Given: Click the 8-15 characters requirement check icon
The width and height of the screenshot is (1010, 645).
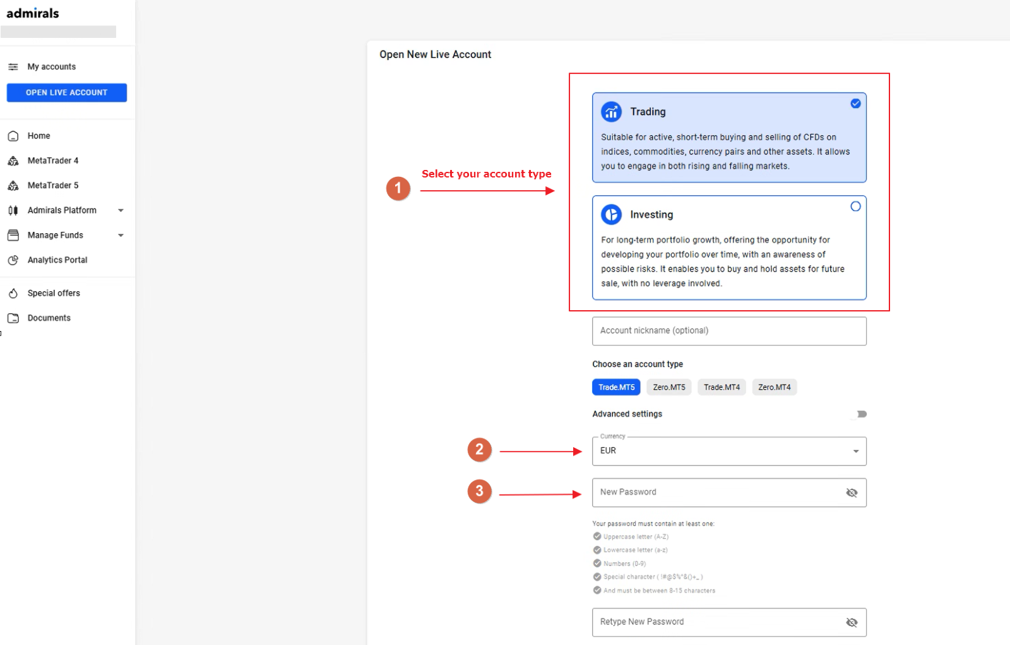Looking at the screenshot, I should click(597, 590).
